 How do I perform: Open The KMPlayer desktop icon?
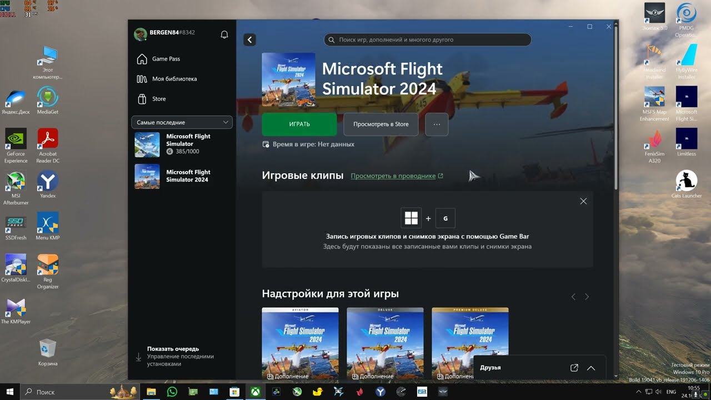tap(16, 311)
